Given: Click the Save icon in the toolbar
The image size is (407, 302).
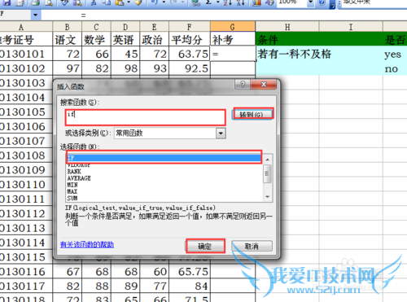Looking at the screenshot, I should [x=6, y=2].
